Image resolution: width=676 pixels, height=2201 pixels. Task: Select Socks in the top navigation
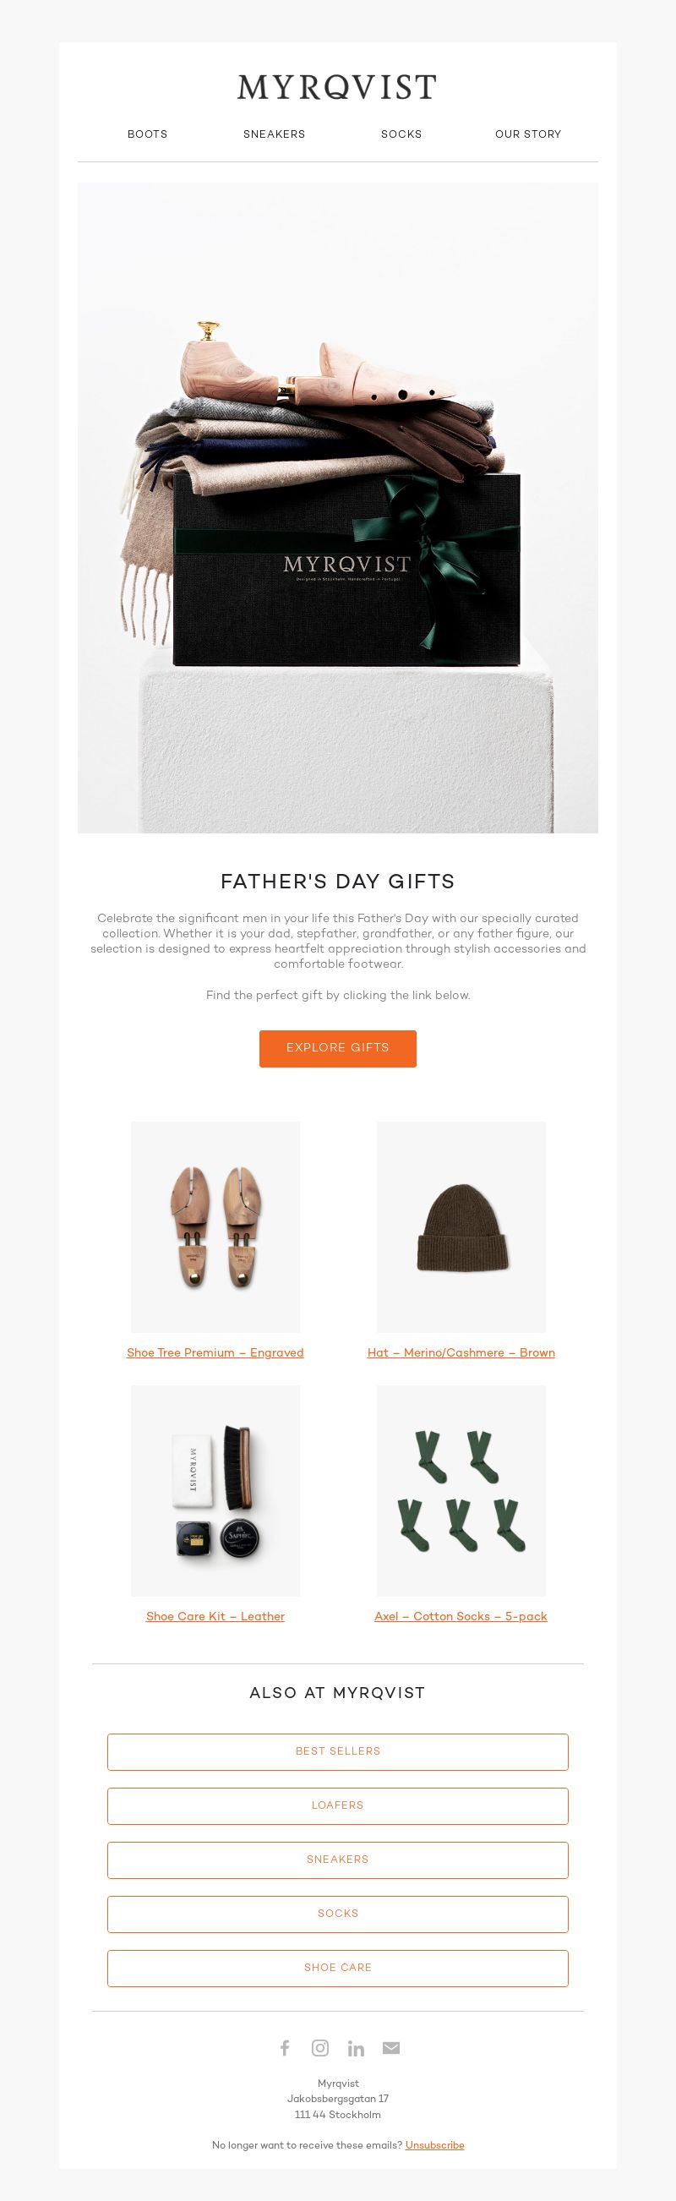pyautogui.click(x=401, y=134)
